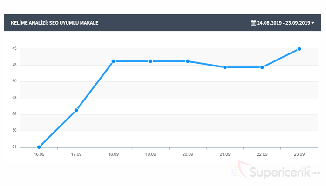This screenshot has width=326, height=186.
Task: Click the 45 y-axis label
Action: coord(14,49)
